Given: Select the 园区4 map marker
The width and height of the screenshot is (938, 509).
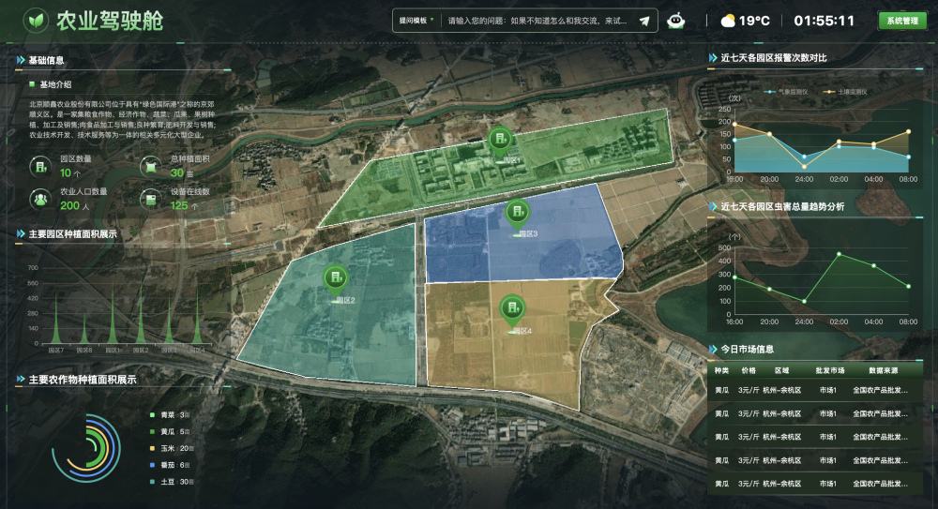Looking at the screenshot, I should (x=511, y=307).
